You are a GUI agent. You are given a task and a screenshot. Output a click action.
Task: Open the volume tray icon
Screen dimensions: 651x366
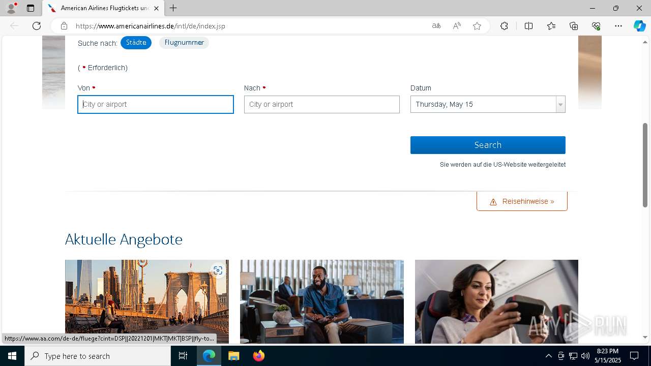[585, 356]
